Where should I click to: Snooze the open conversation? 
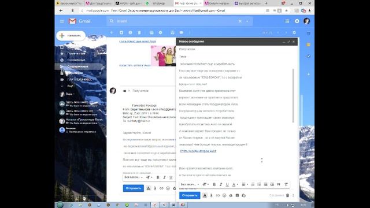[x=161, y=32]
